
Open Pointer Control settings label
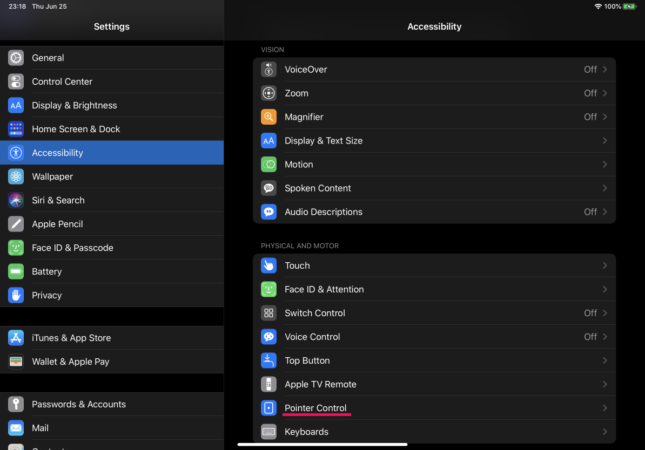(315, 408)
